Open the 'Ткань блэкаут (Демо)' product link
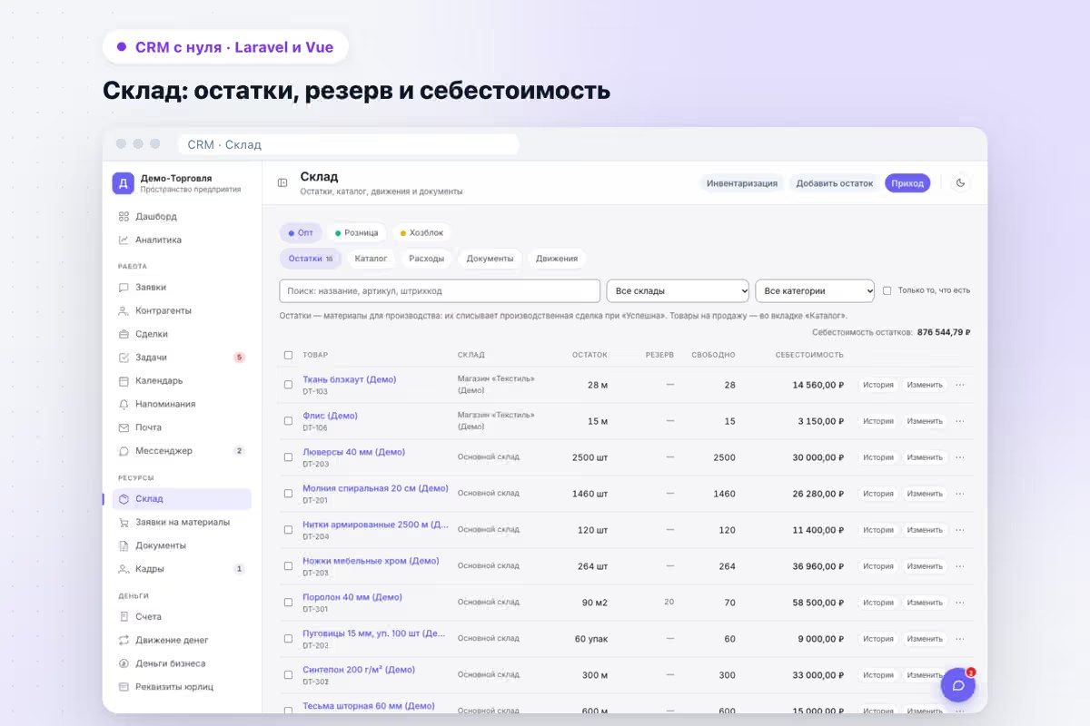Image resolution: width=1090 pixels, height=726 pixels. click(350, 379)
